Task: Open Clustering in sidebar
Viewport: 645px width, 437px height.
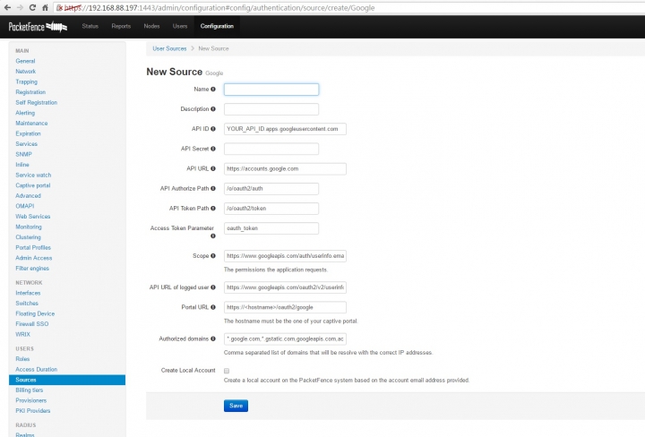Action: tap(28, 237)
